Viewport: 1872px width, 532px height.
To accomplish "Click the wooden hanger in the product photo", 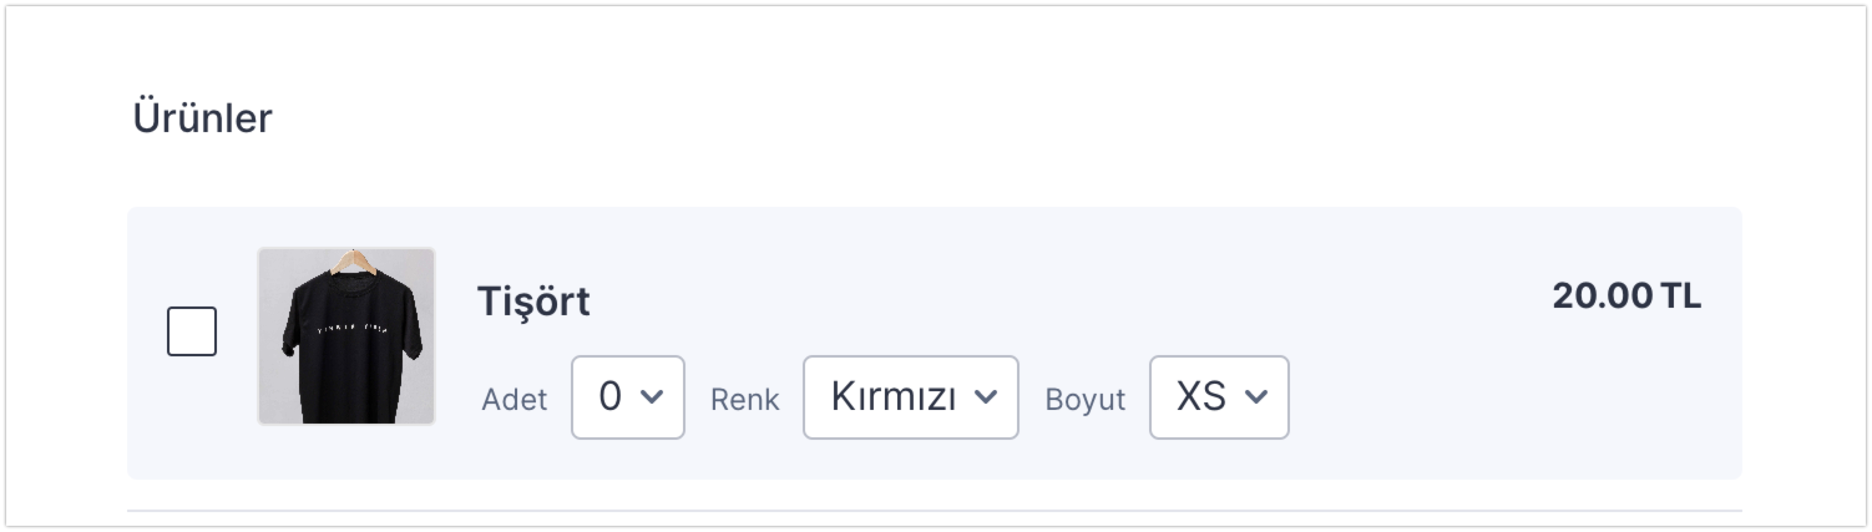I will [354, 262].
